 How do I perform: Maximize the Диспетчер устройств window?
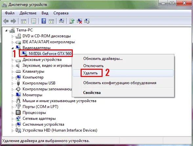(x=172, y=3)
